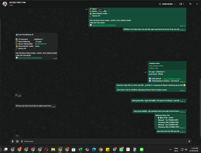This screenshot has height=153, width=201.
Task: Show hidden system tray icons
Action: [170, 149]
